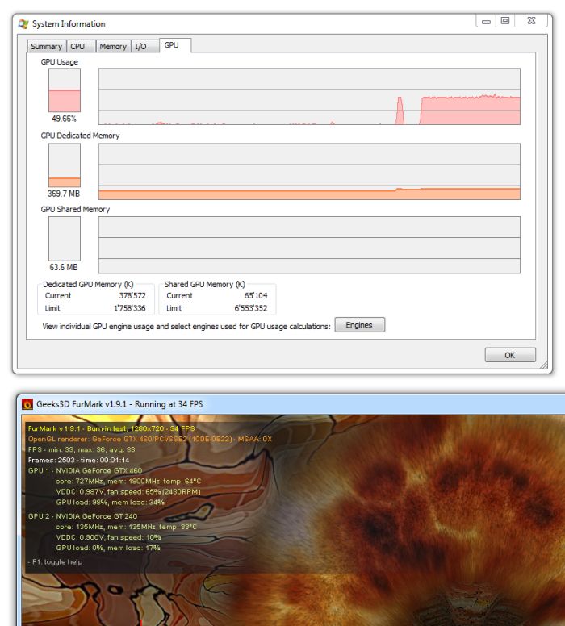The image size is (565, 626).
Task: Click dedicated memory limit value 1'758'336
Action: click(130, 308)
